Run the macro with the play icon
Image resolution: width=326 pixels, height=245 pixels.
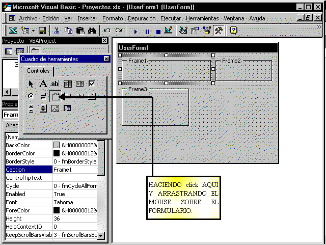tap(135, 32)
